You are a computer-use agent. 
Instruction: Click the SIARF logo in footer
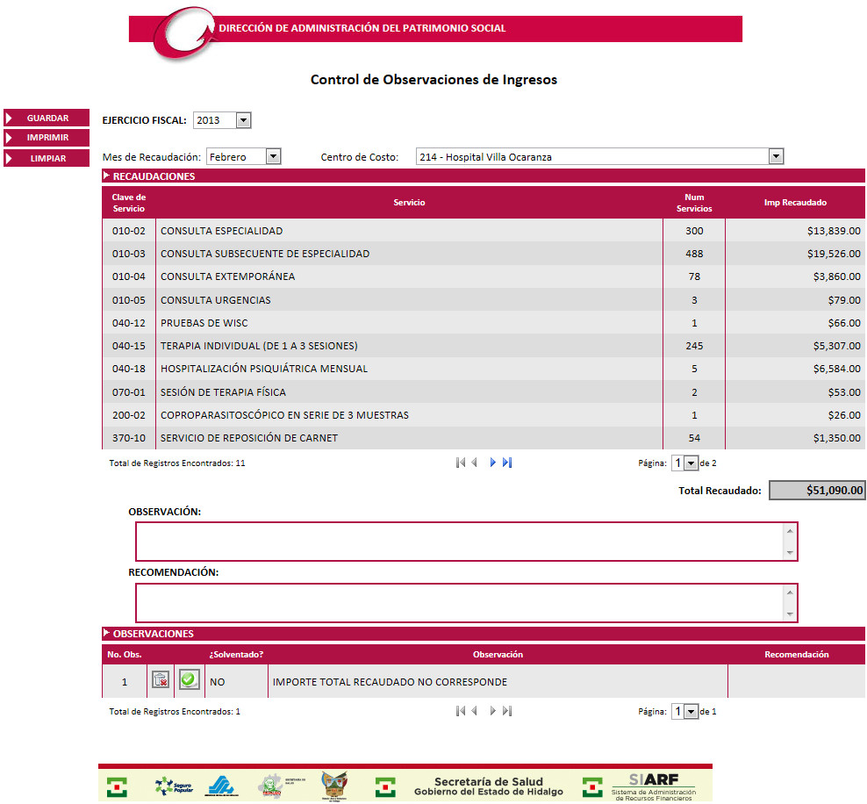coord(654,786)
